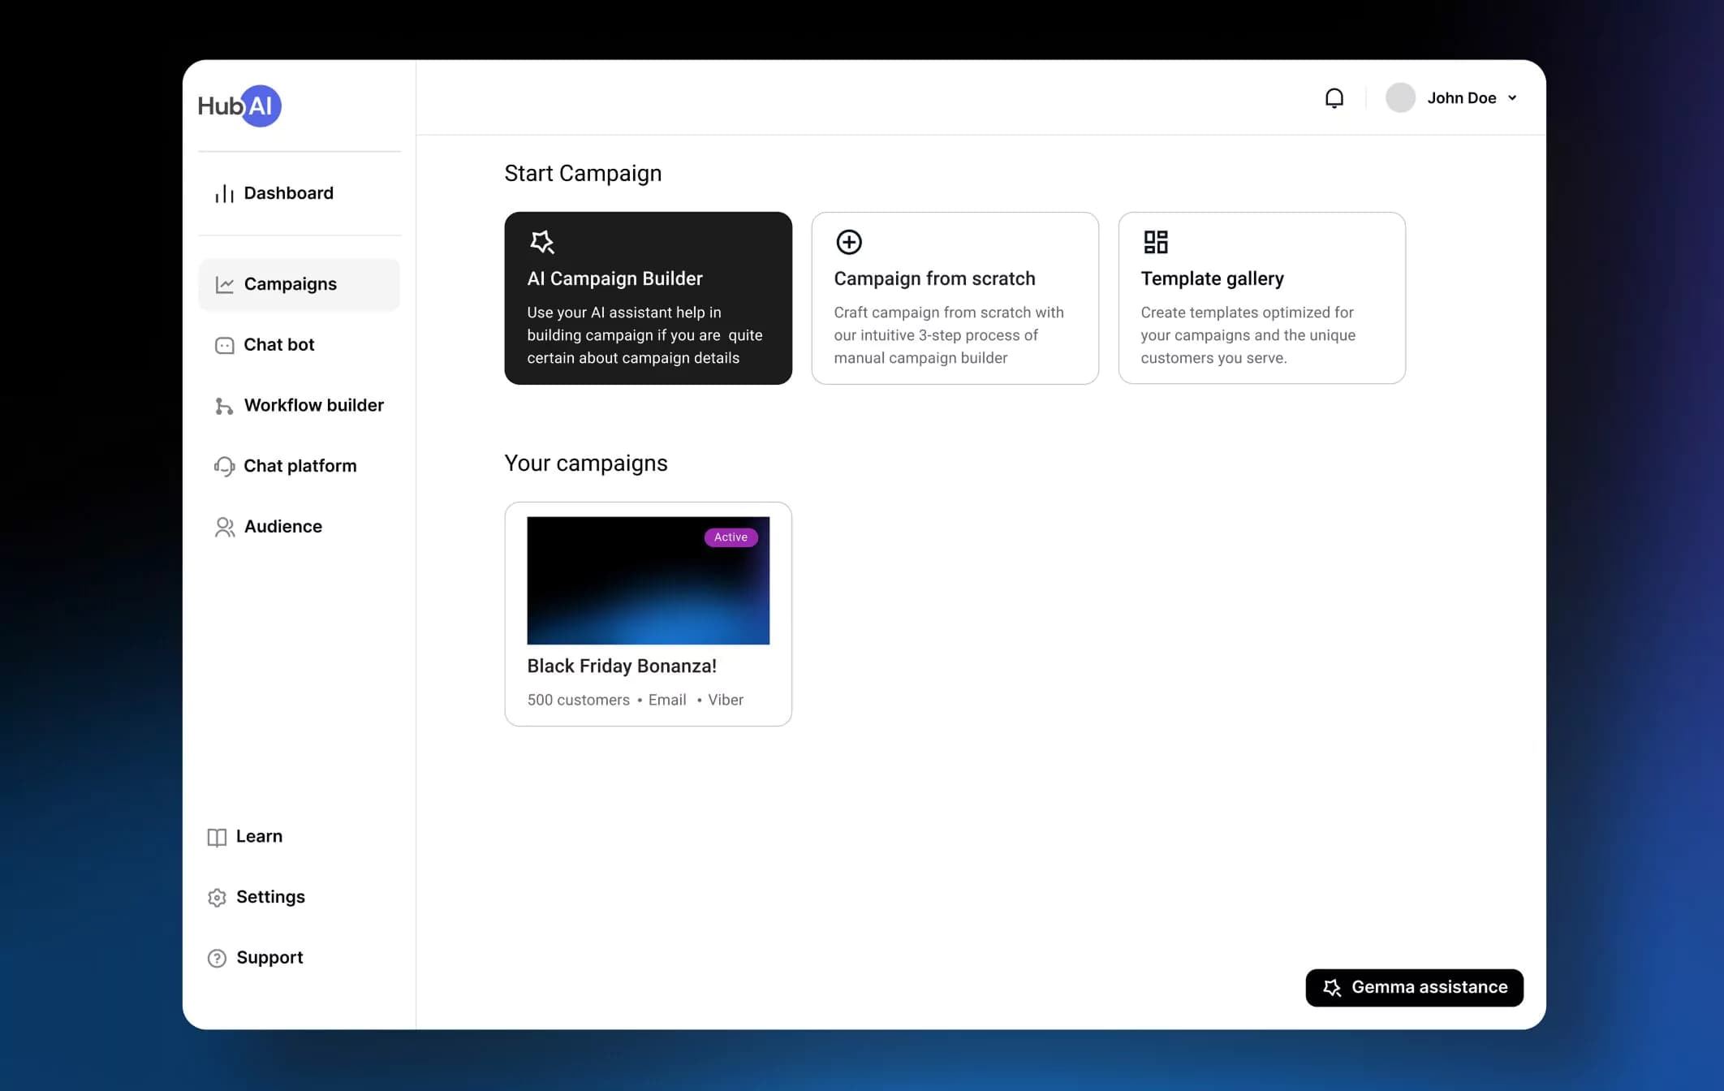Click the Start Campaign heading
This screenshot has width=1724, height=1091.
point(583,173)
